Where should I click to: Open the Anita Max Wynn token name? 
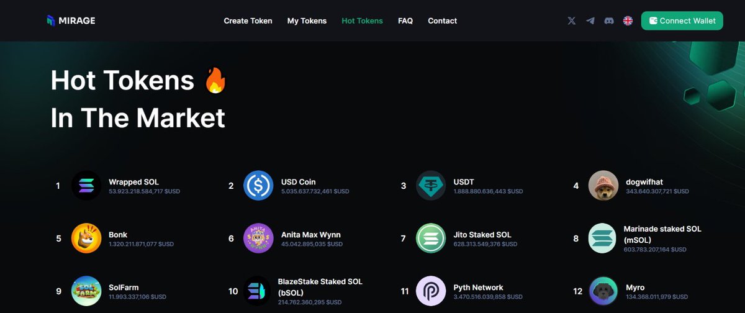click(311, 235)
